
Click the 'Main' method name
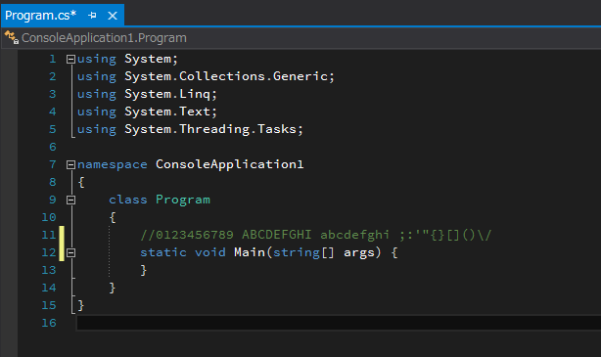tap(250, 252)
